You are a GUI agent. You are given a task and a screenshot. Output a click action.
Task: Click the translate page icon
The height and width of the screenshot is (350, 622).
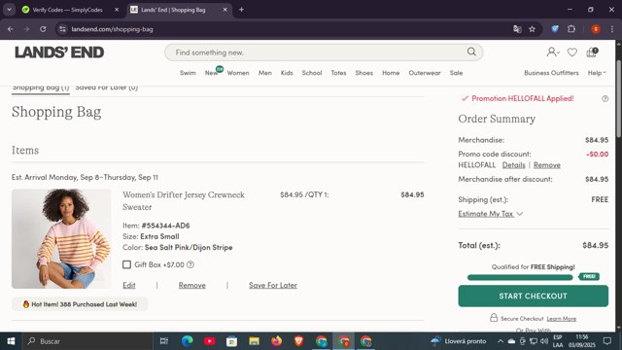(517, 29)
